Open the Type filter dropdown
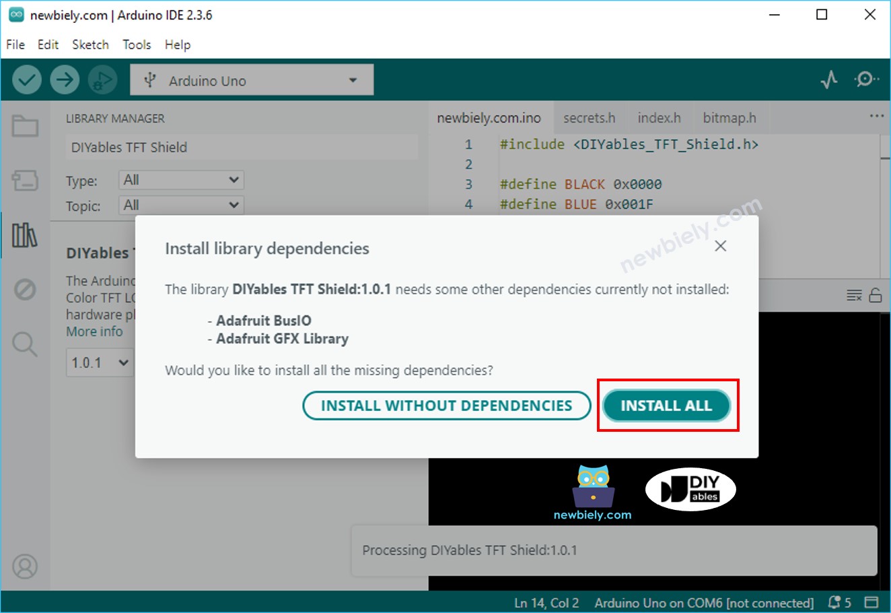891x613 pixels. point(180,180)
